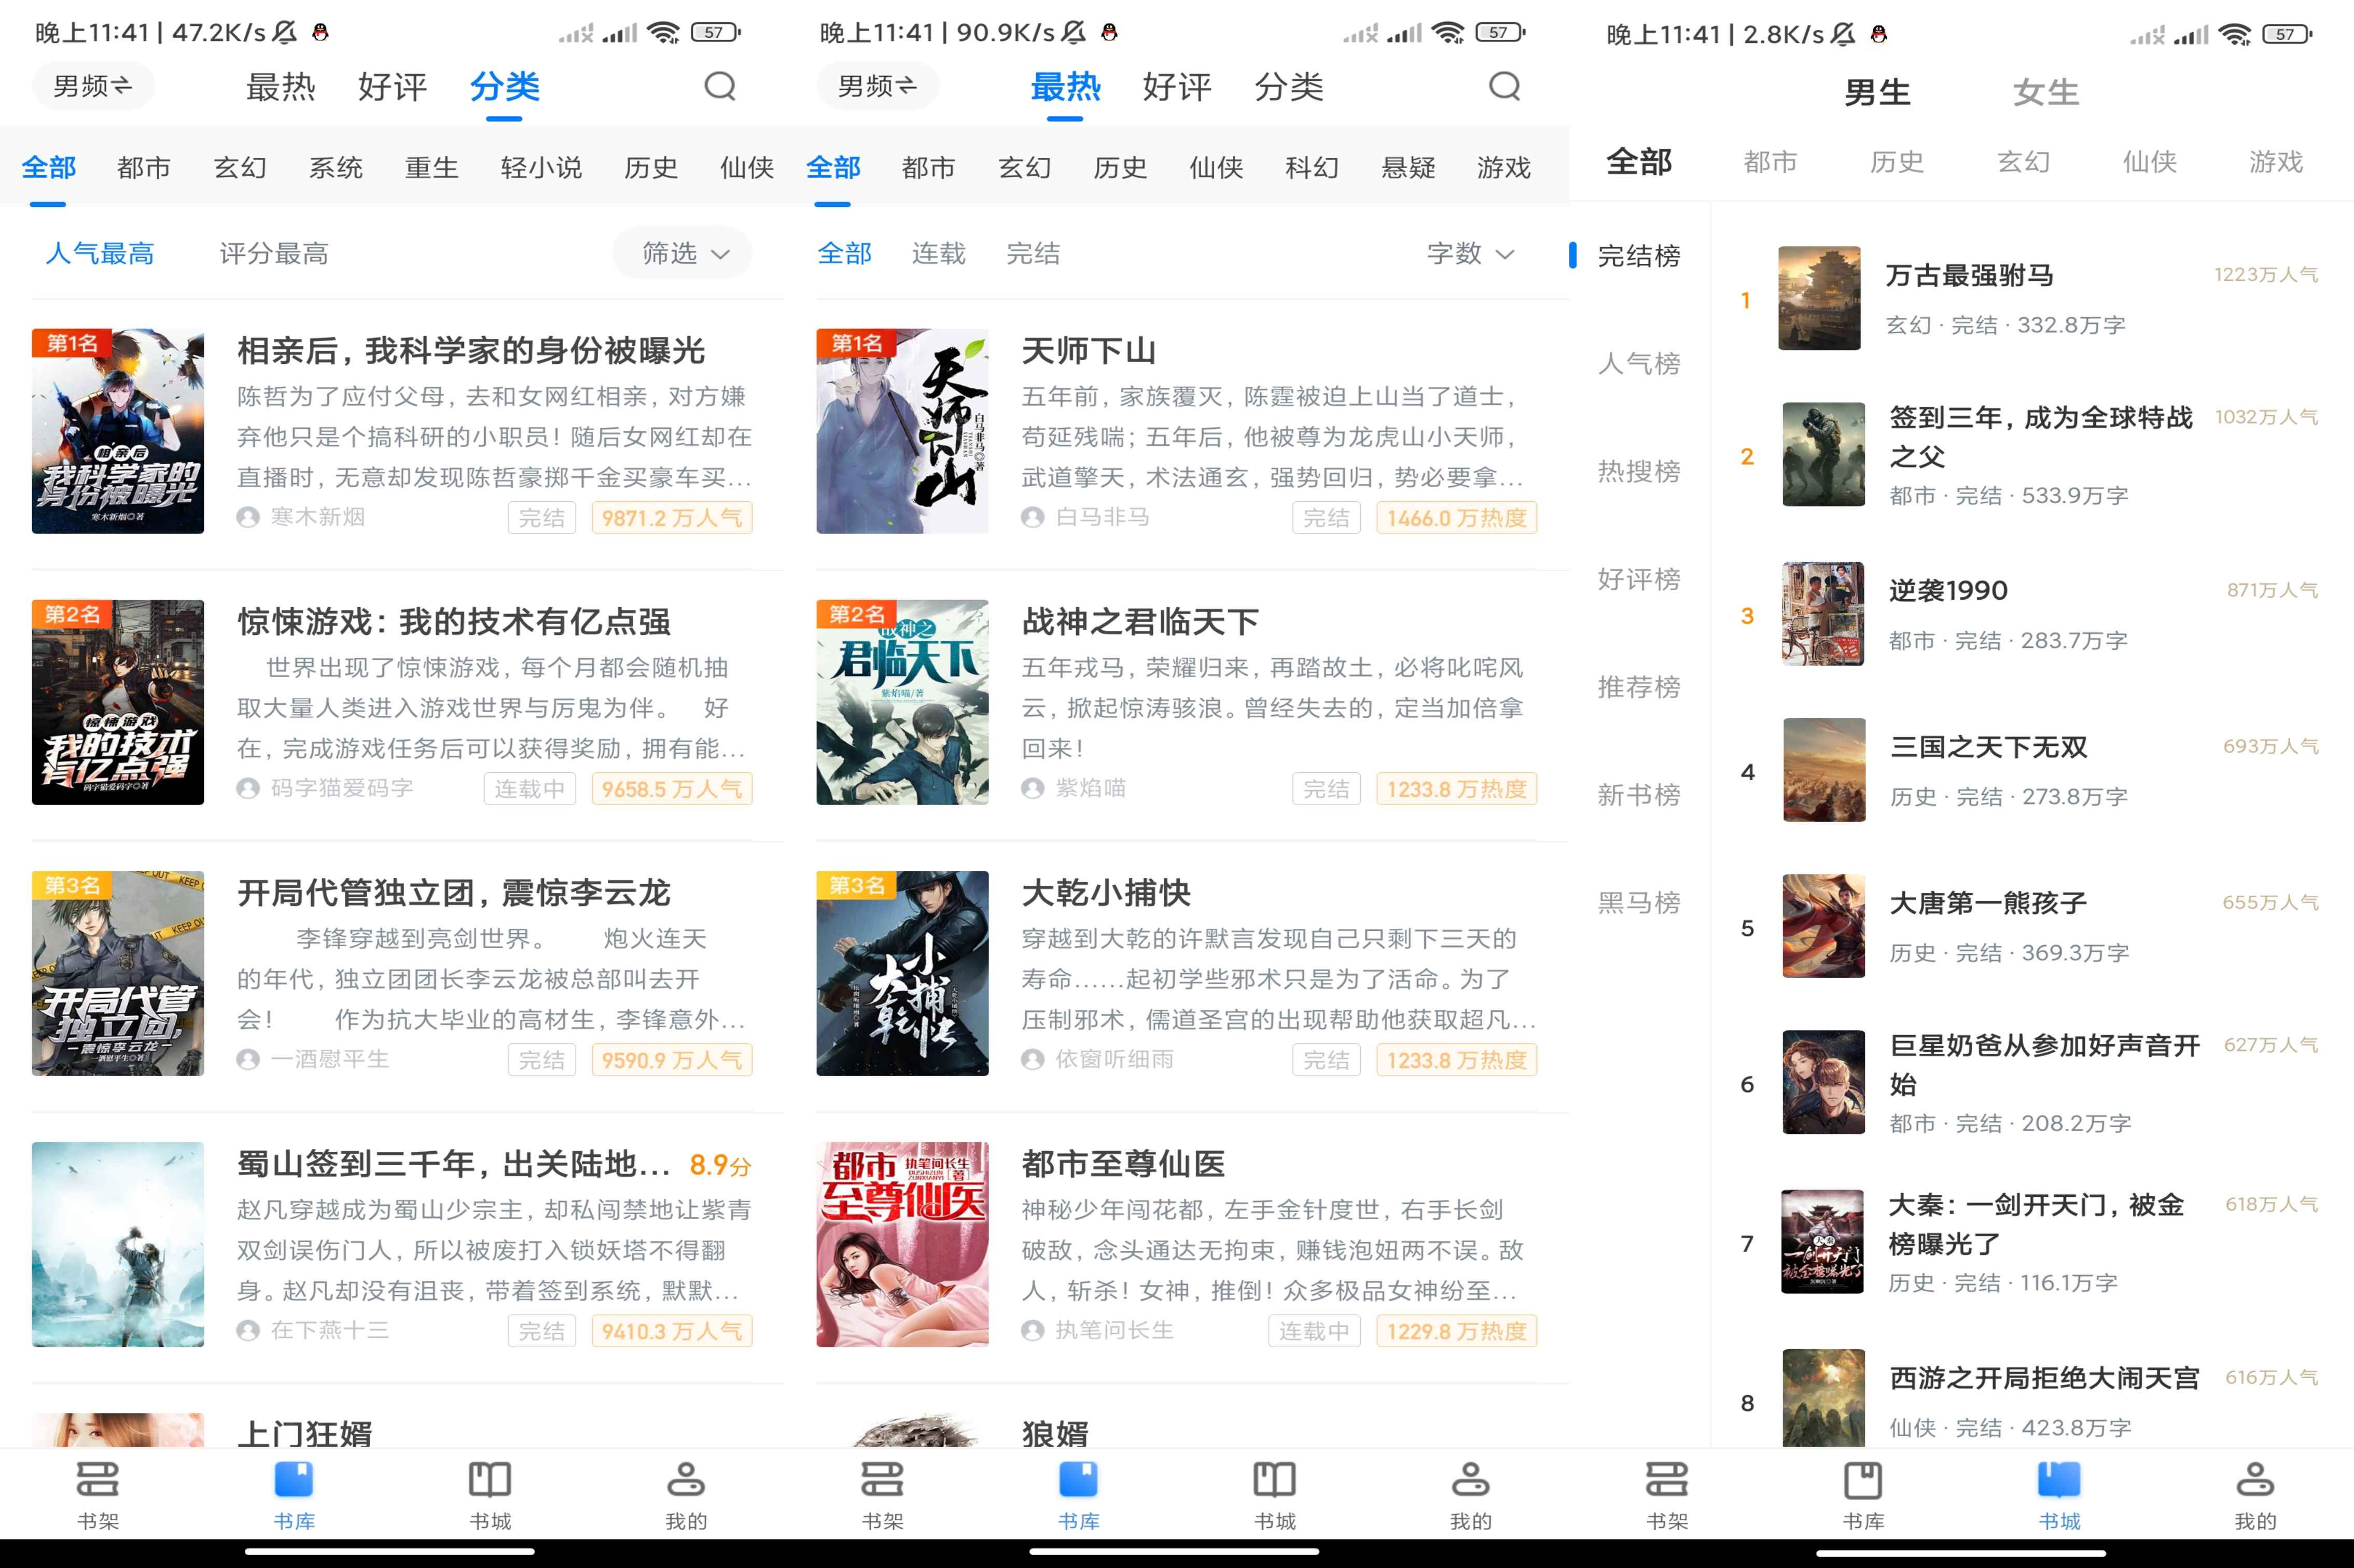
Task: Select 系统 category in left screen
Action: tap(335, 167)
